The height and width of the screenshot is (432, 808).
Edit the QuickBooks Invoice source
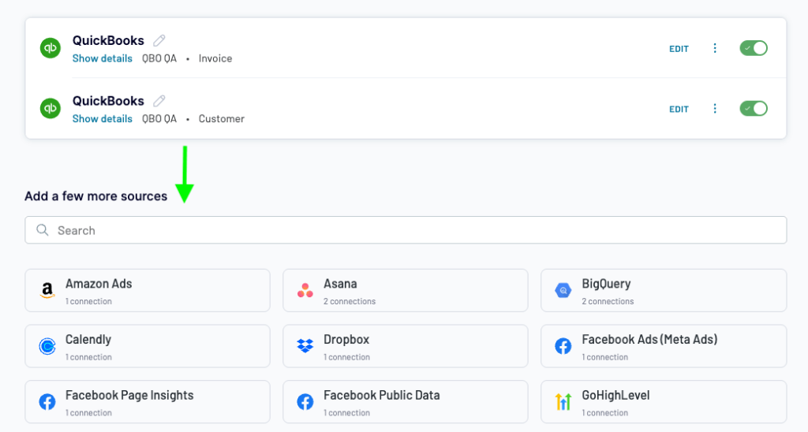tap(679, 49)
